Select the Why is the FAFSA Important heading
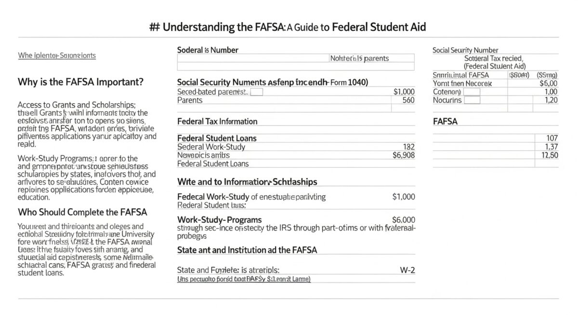This screenshot has height=315, width=578. [80, 82]
